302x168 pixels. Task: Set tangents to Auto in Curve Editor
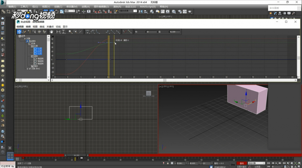click(87, 32)
